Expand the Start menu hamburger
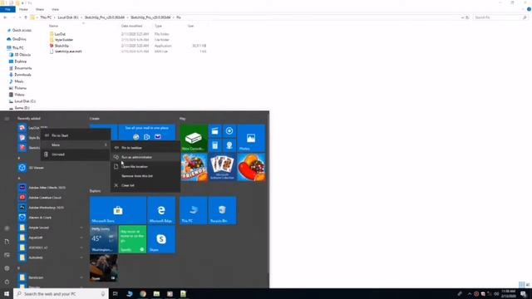The image size is (532, 299). (7, 119)
